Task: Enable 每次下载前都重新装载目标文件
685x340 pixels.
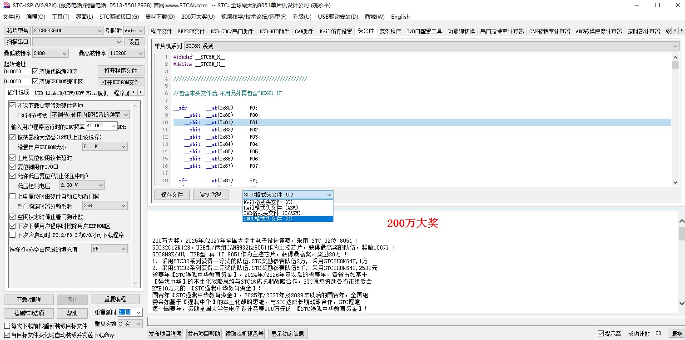Action: pos(7,326)
